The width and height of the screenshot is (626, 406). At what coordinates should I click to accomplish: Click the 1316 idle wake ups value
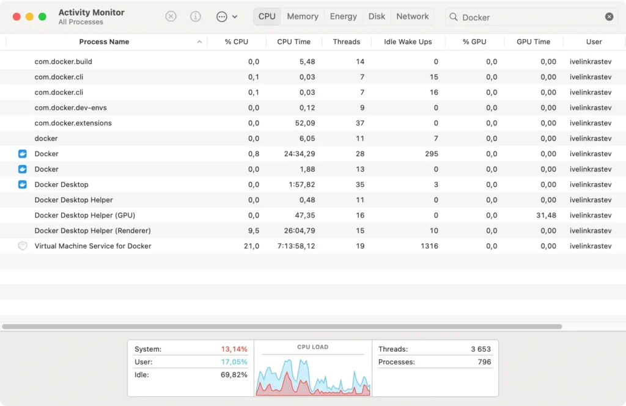click(x=429, y=246)
